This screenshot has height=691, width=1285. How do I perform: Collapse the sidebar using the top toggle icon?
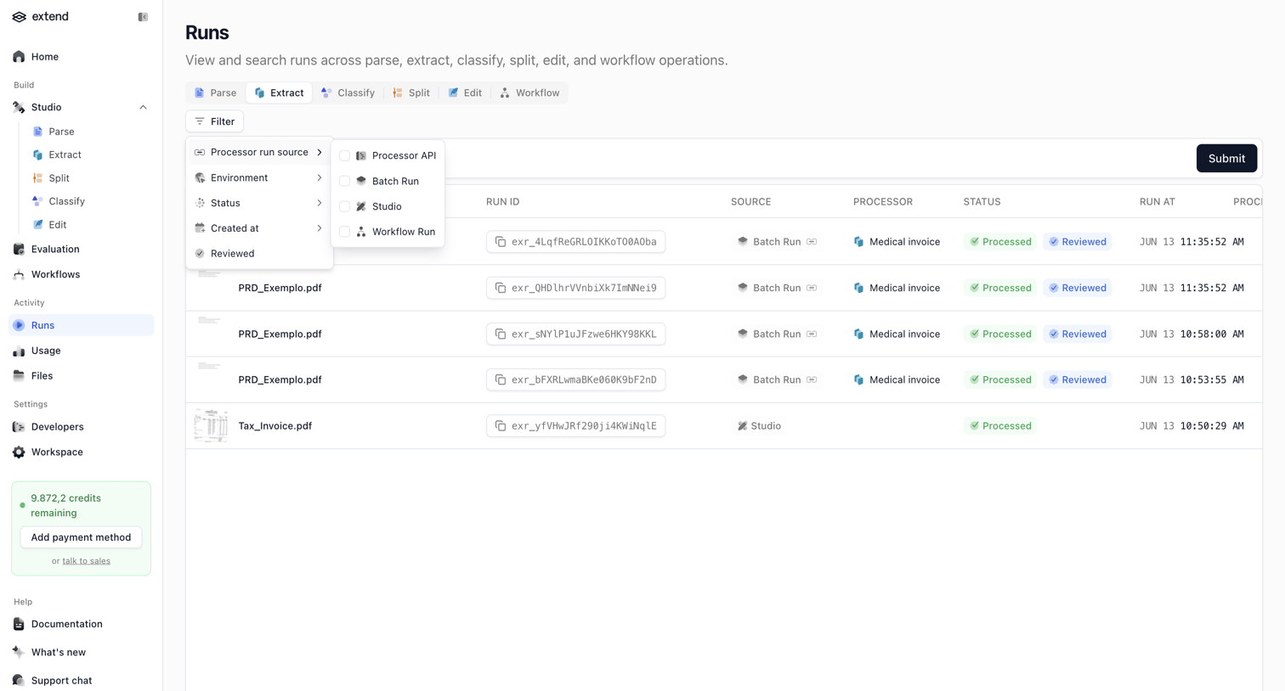tap(143, 17)
